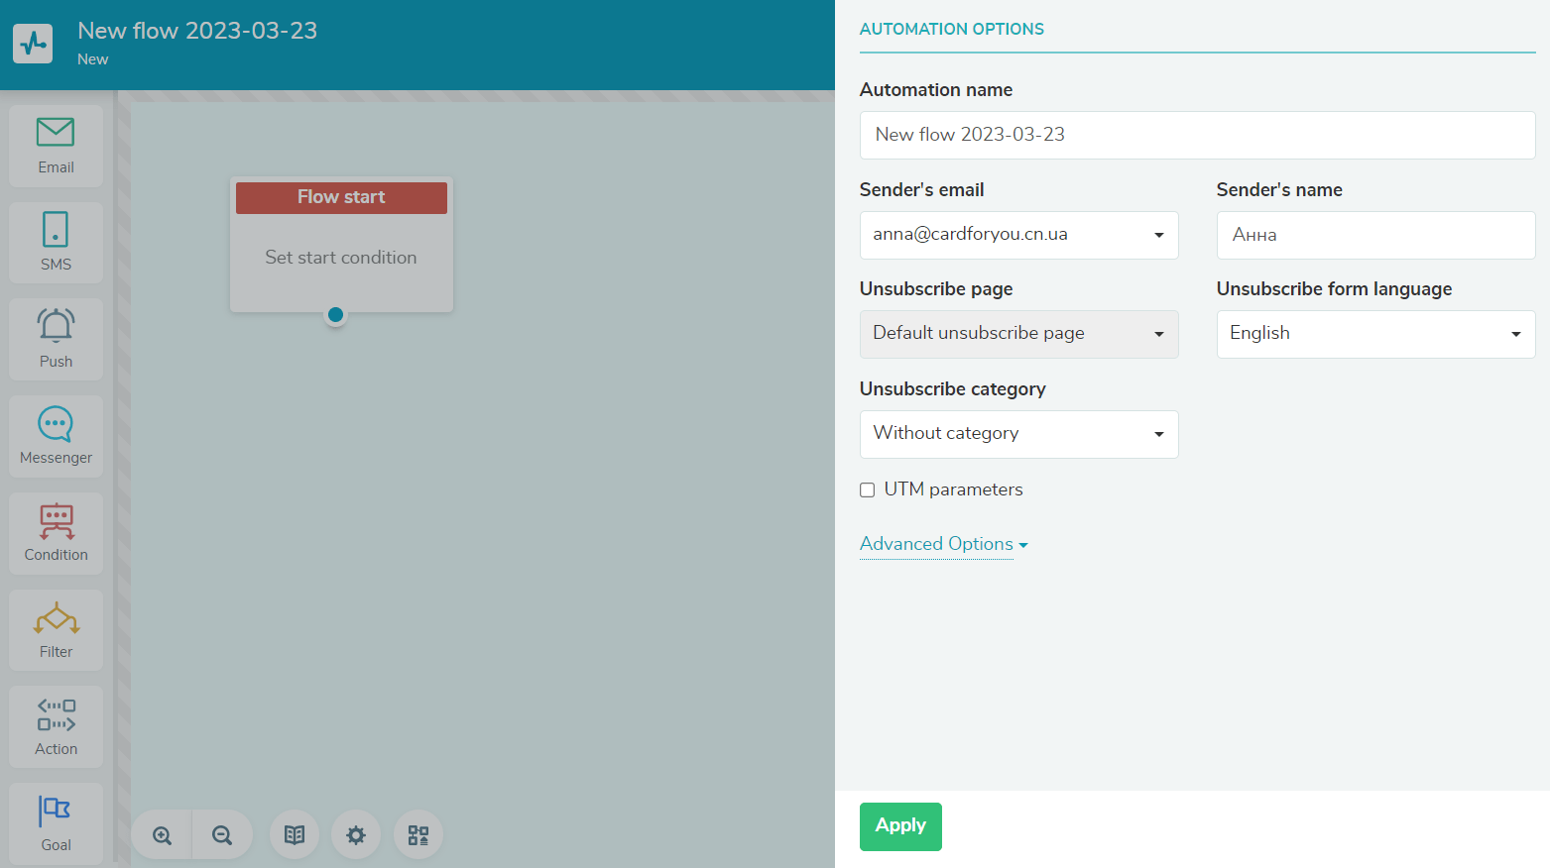The image size is (1550, 868).
Task: Click the green Apply button
Action: coord(900,826)
